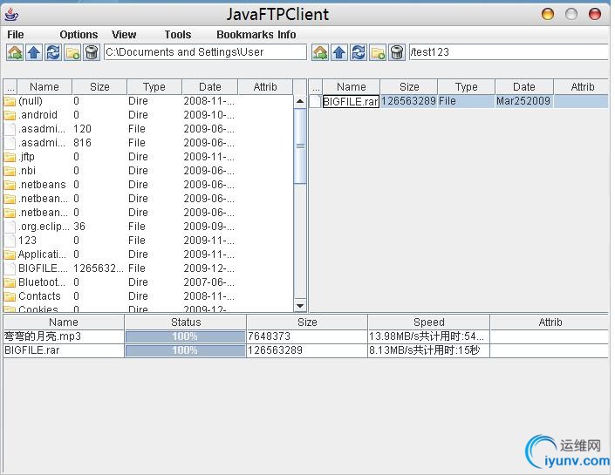This screenshot has height=475, width=615.
Task: Sort local list by Attrib header
Action: pyautogui.click(x=265, y=86)
